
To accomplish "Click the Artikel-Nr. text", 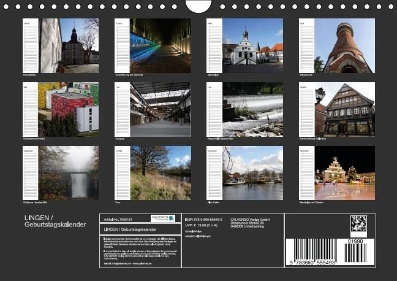I will pyautogui.click(x=117, y=218).
